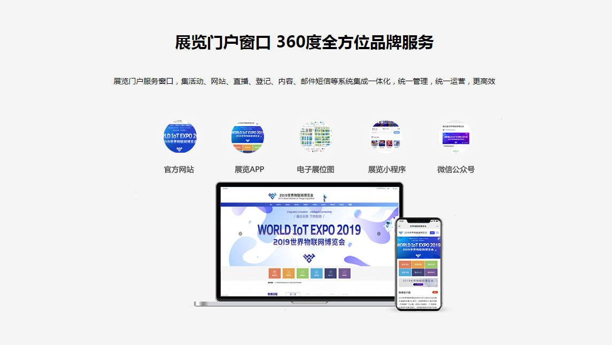Open the 电子展位图 circular floor-map icon
This screenshot has height=345, width=612.
pos(316,137)
